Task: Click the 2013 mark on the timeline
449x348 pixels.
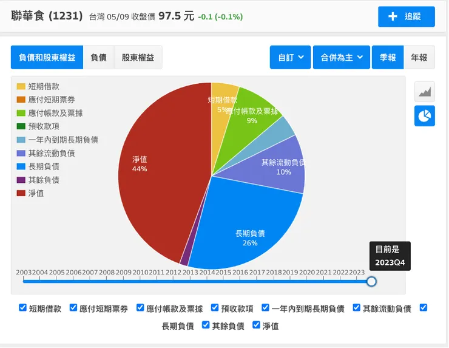Action: [190, 272]
